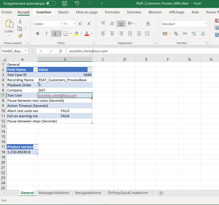Click the Format Painter brush icon

(x=20, y=36)
